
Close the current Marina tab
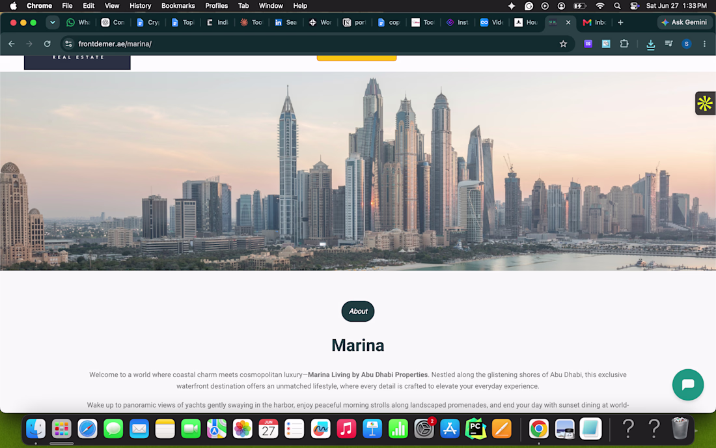point(568,22)
